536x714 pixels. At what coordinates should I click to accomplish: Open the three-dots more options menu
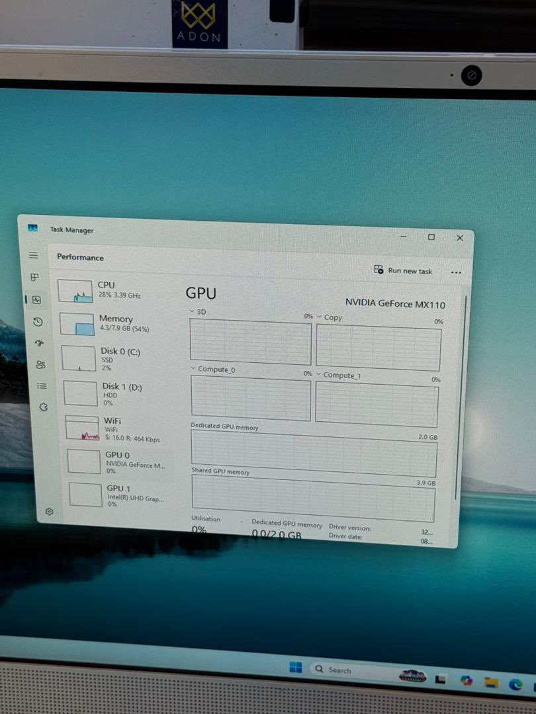(x=456, y=272)
